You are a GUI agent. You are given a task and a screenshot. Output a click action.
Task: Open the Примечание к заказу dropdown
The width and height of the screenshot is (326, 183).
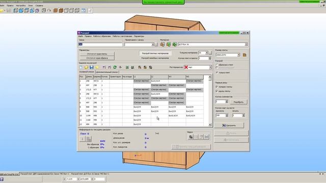point(153,45)
